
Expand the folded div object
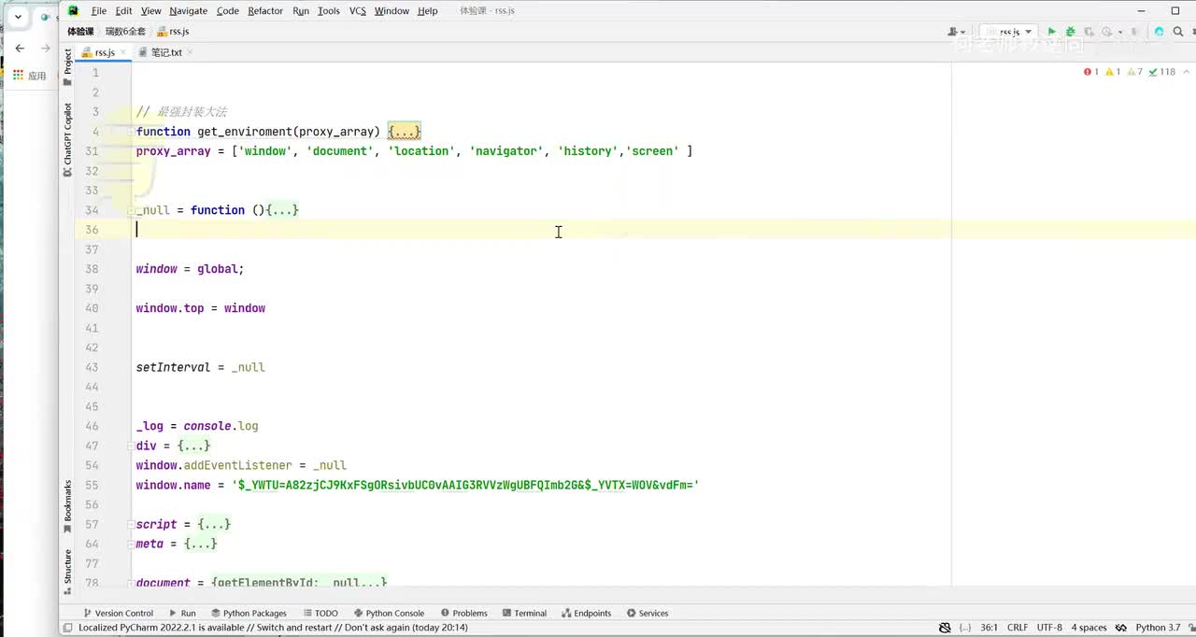click(x=193, y=446)
